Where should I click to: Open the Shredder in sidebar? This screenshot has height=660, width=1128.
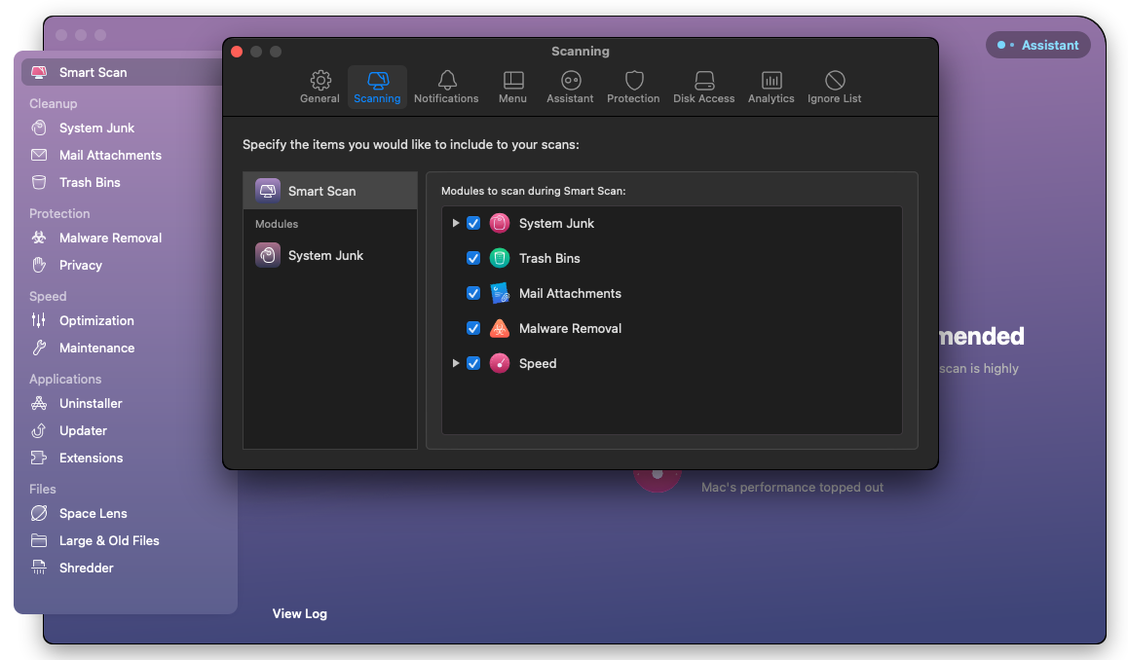coord(86,568)
